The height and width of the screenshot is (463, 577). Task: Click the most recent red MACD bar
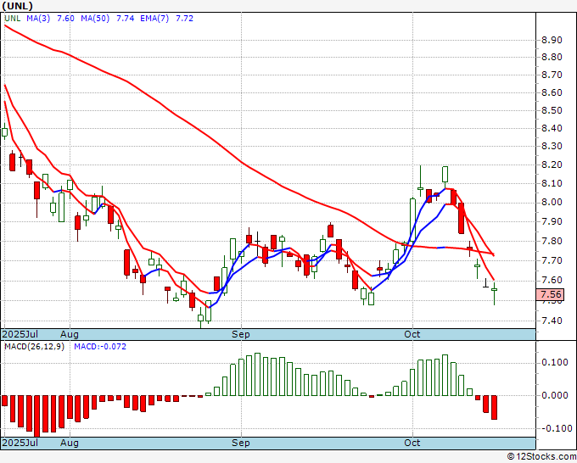494,408
